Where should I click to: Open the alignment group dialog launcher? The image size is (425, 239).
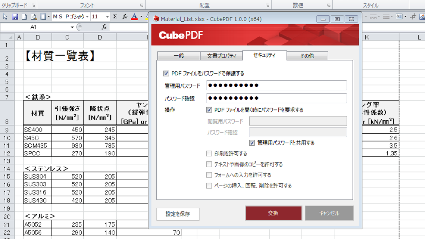pos(267,5)
